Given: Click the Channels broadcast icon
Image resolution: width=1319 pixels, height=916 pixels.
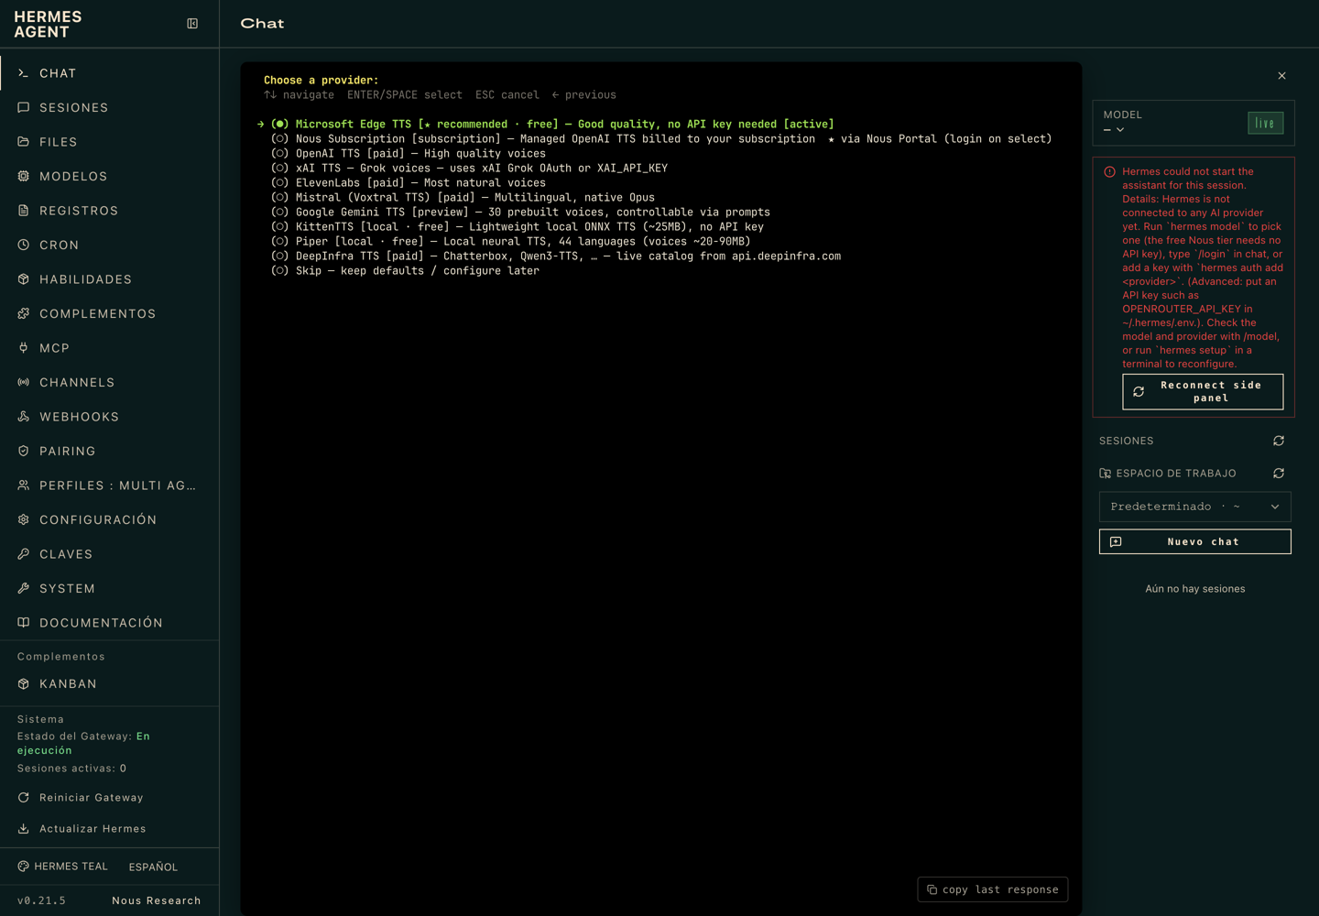Looking at the screenshot, I should [24, 382].
